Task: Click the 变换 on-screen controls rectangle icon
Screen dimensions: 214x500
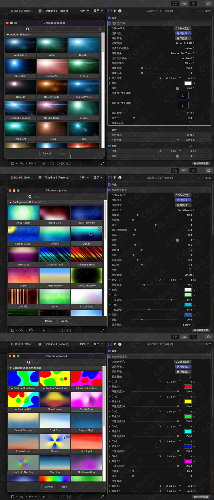Action: 190,146
